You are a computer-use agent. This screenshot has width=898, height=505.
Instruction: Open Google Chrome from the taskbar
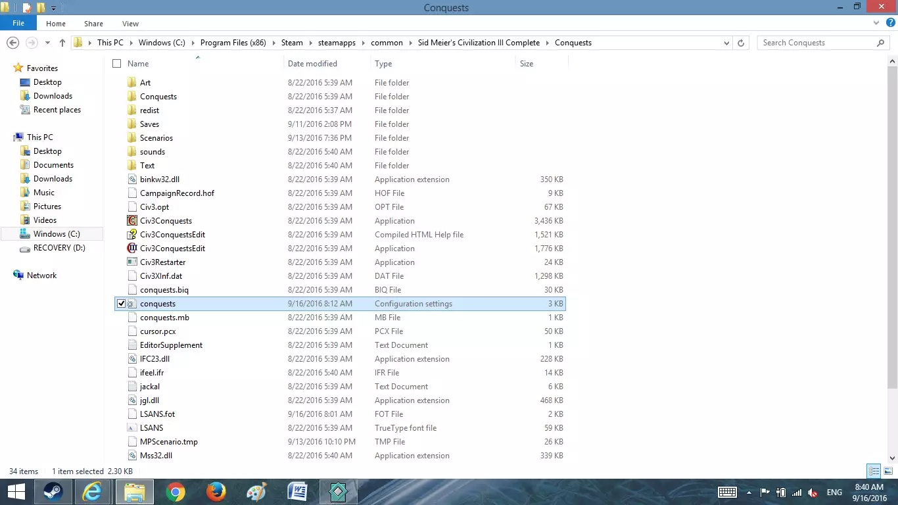coord(176,491)
